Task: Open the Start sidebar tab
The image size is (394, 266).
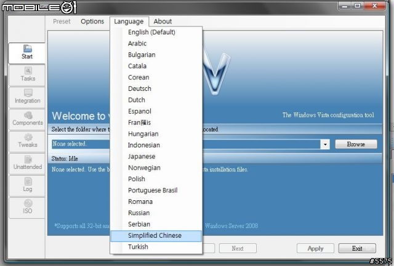Action: pos(27,53)
